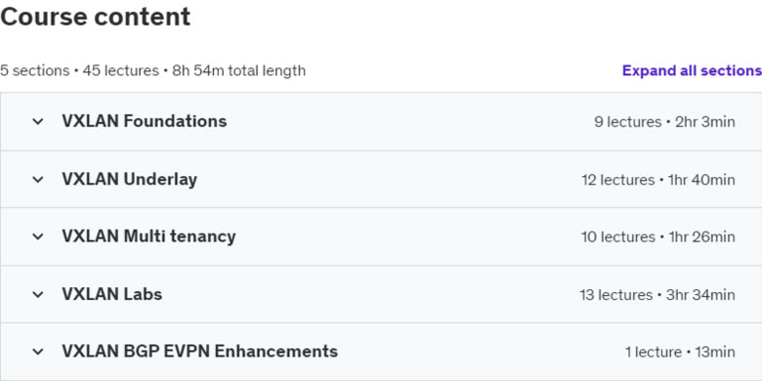
Task: Click chevron icon beside VXLAN Underlay
Action: click(38, 180)
